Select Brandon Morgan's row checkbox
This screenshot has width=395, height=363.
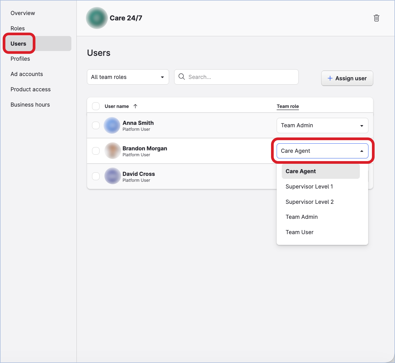click(x=96, y=151)
